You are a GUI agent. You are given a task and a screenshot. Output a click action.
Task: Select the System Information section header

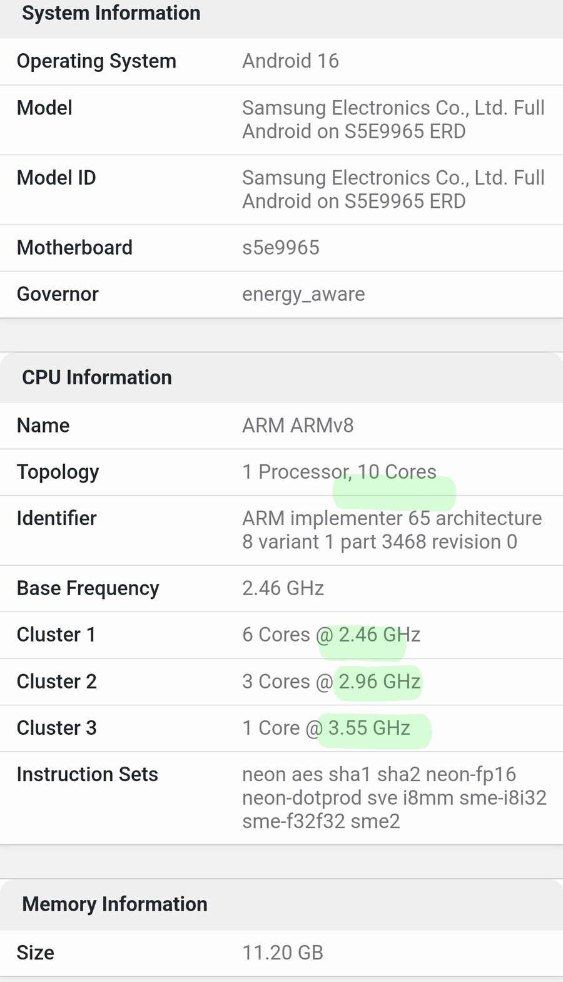tap(111, 13)
